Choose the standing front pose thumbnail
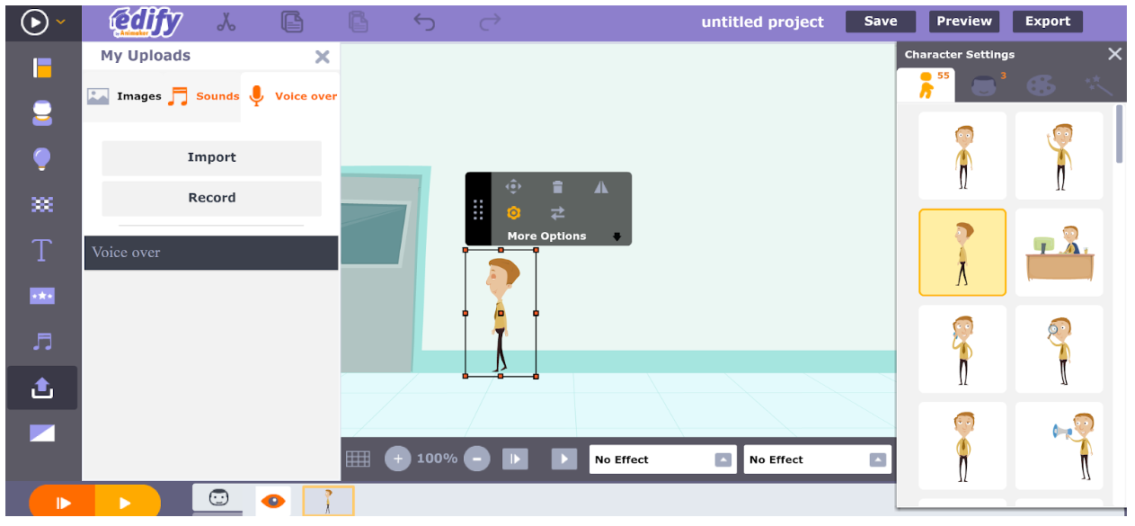1135x526 pixels. tap(962, 156)
